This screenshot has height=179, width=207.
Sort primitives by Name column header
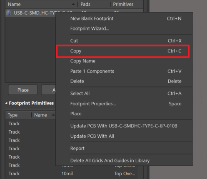coord(43,115)
